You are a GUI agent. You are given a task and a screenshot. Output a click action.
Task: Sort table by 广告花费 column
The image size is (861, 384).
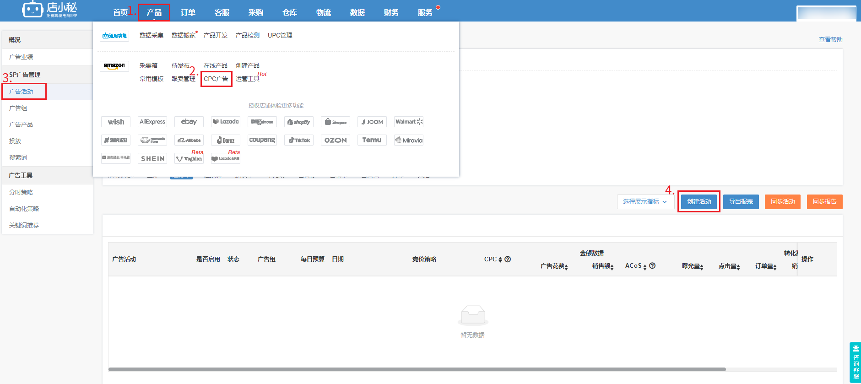[566, 267]
